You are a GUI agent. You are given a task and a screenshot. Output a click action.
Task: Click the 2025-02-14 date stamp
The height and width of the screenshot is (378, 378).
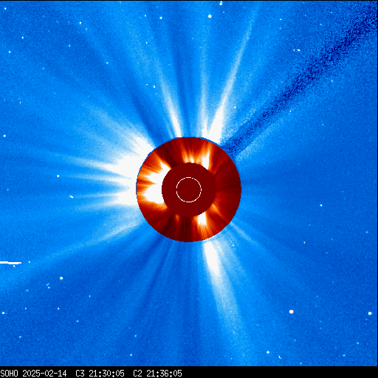click(44, 374)
